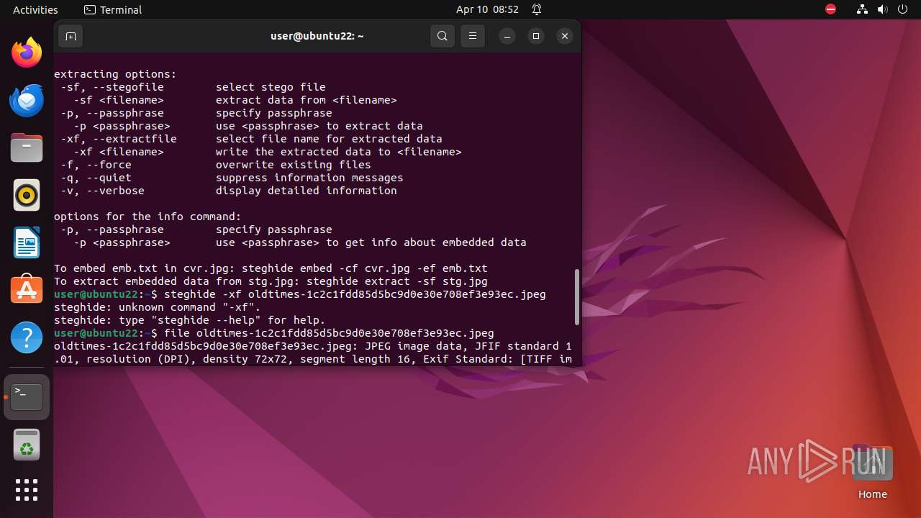Image resolution: width=921 pixels, height=518 pixels.
Task: Open the Trash from dock
Action: click(27, 444)
